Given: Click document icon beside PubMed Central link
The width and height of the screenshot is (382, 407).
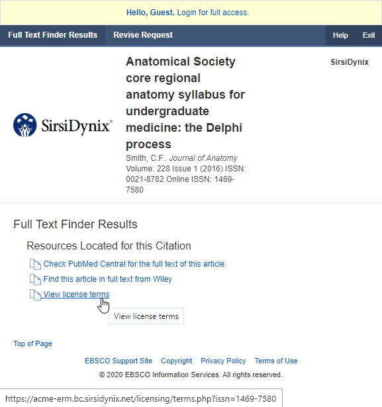Looking at the screenshot, I should [x=35, y=264].
